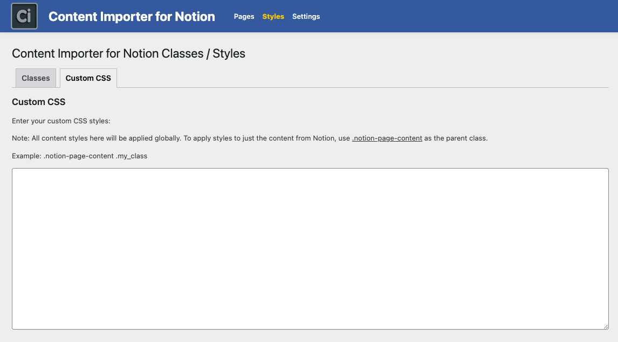Click empty blue header area right of Settings
The width and height of the screenshot is (618, 342).
(458, 17)
